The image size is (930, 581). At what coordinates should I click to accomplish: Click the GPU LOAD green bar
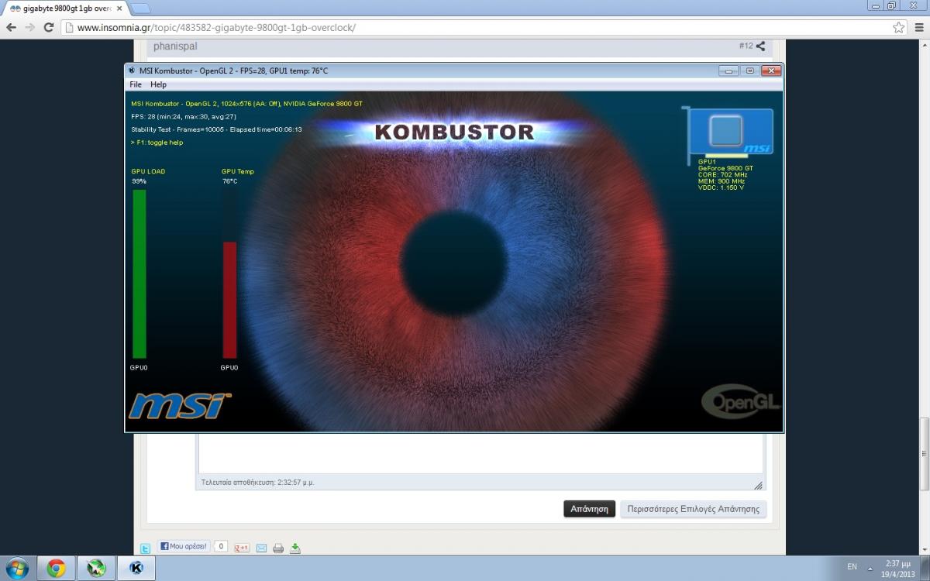pyautogui.click(x=139, y=273)
